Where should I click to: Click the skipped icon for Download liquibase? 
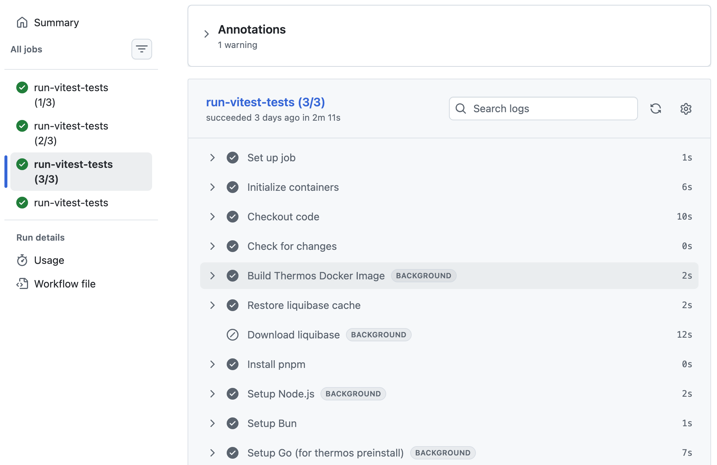tap(233, 335)
